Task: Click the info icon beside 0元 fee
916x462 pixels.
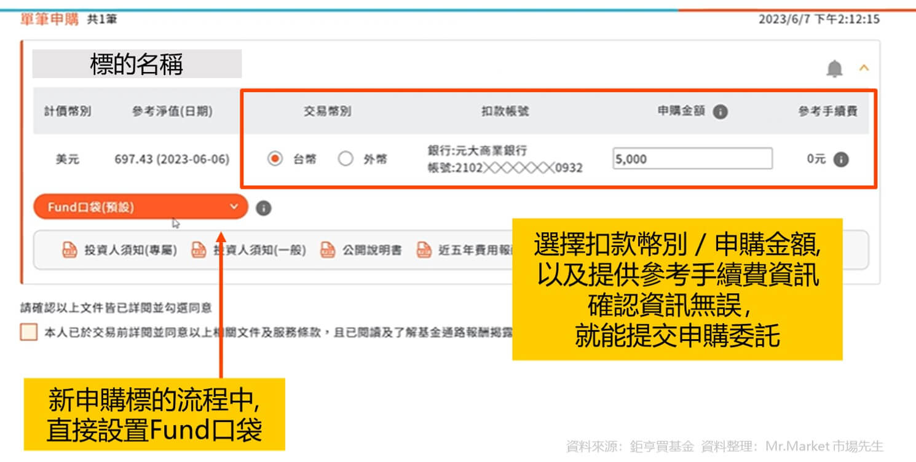Action: pos(841,159)
